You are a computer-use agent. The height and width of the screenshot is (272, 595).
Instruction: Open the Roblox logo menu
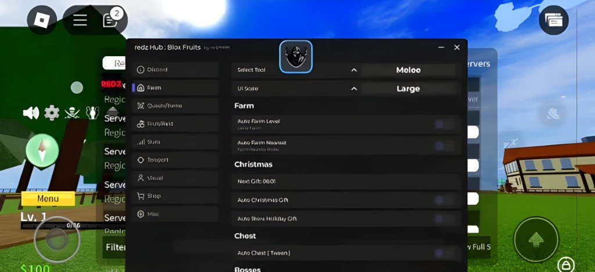(42, 19)
